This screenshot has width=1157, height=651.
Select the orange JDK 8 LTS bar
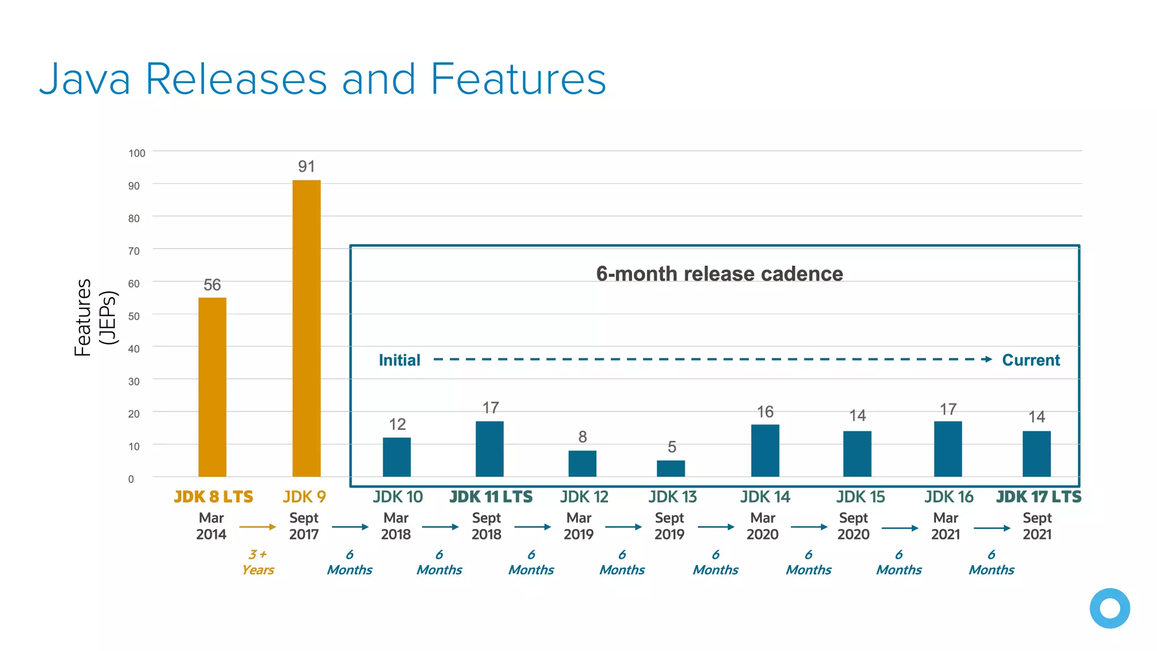(212, 387)
